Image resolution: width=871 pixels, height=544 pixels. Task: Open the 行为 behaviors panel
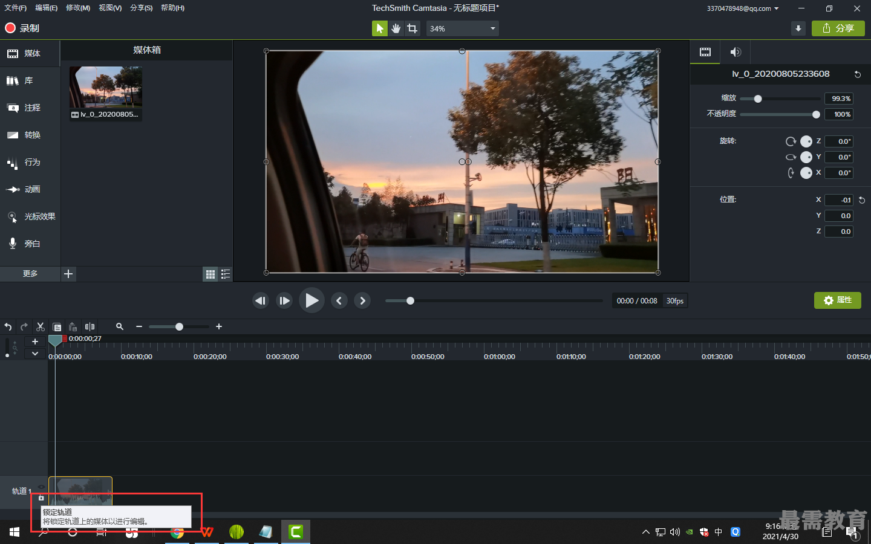[30, 162]
